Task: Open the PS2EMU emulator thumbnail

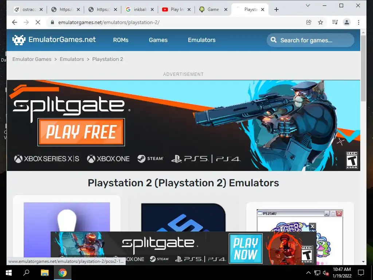Action: click(x=300, y=221)
